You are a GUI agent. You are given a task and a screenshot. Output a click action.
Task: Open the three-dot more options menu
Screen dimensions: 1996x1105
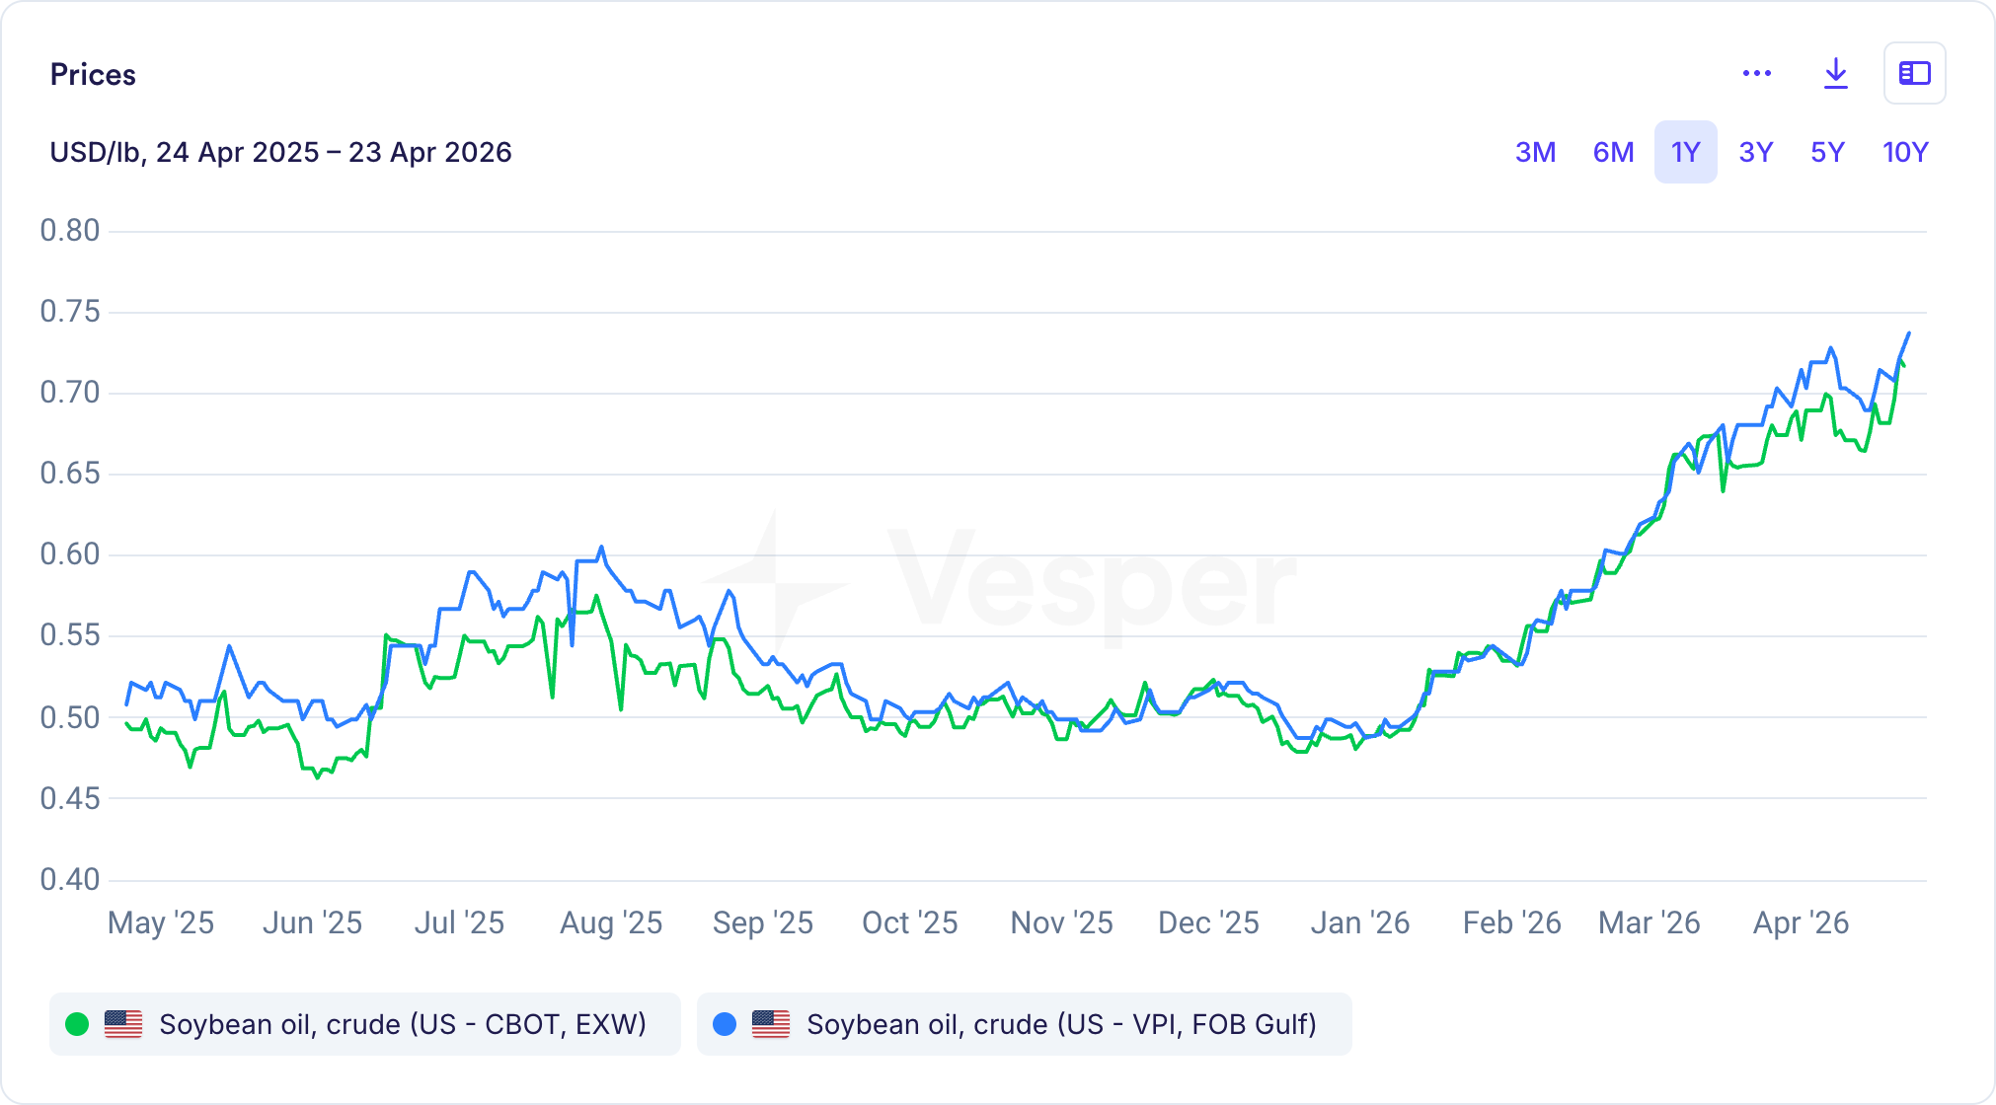(x=1757, y=74)
